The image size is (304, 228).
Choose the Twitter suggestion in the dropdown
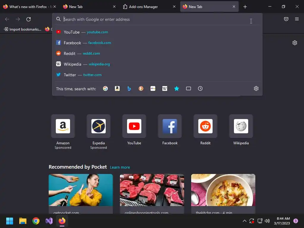(157, 75)
